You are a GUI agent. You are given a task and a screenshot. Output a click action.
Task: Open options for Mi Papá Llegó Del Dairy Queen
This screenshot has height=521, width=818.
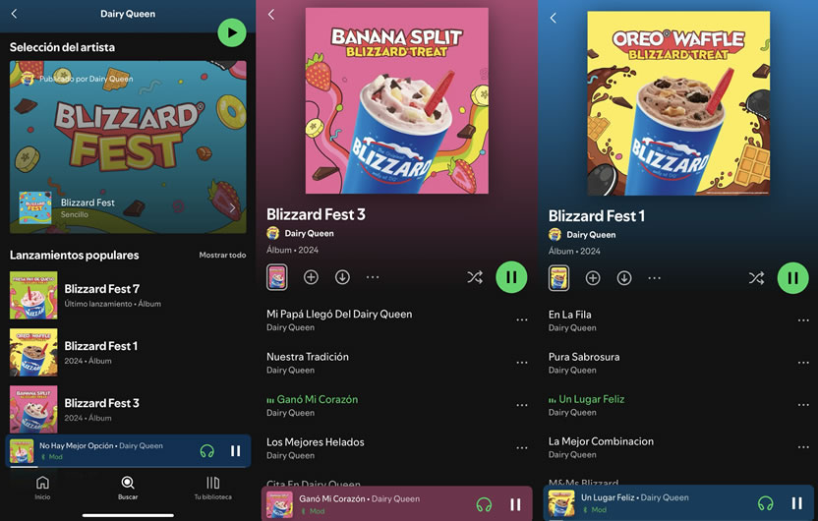(522, 320)
